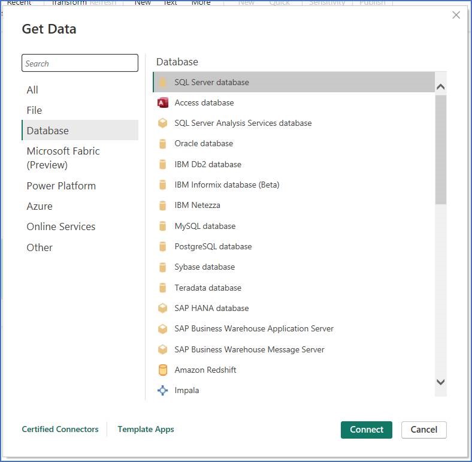Screen dimensions: 472x462
Task: Click the Connect button
Action: point(367,430)
